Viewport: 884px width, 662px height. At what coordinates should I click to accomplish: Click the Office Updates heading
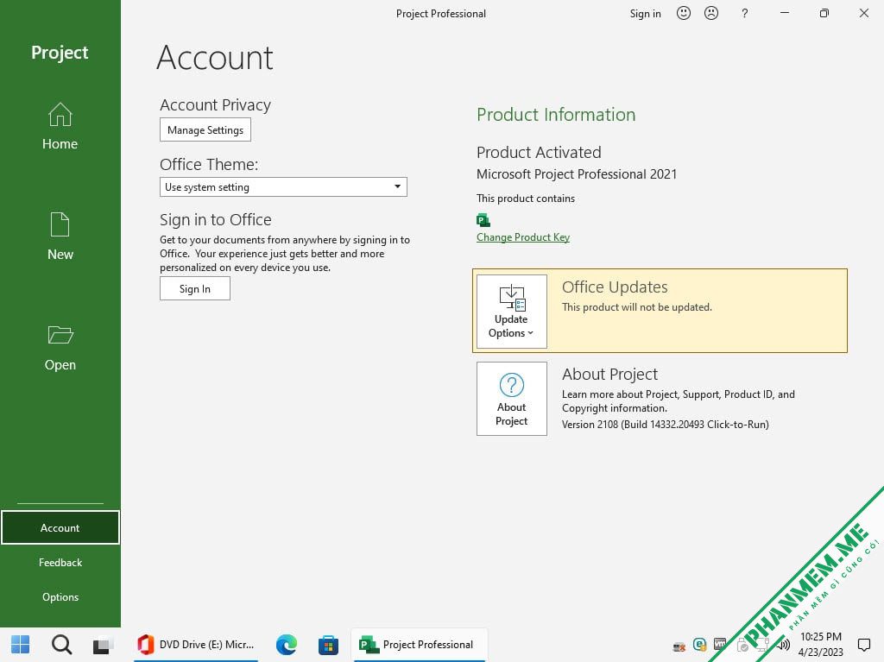pyautogui.click(x=615, y=287)
